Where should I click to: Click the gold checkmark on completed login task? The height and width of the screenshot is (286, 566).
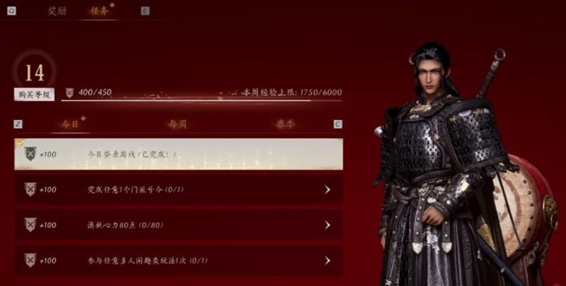tap(19, 143)
